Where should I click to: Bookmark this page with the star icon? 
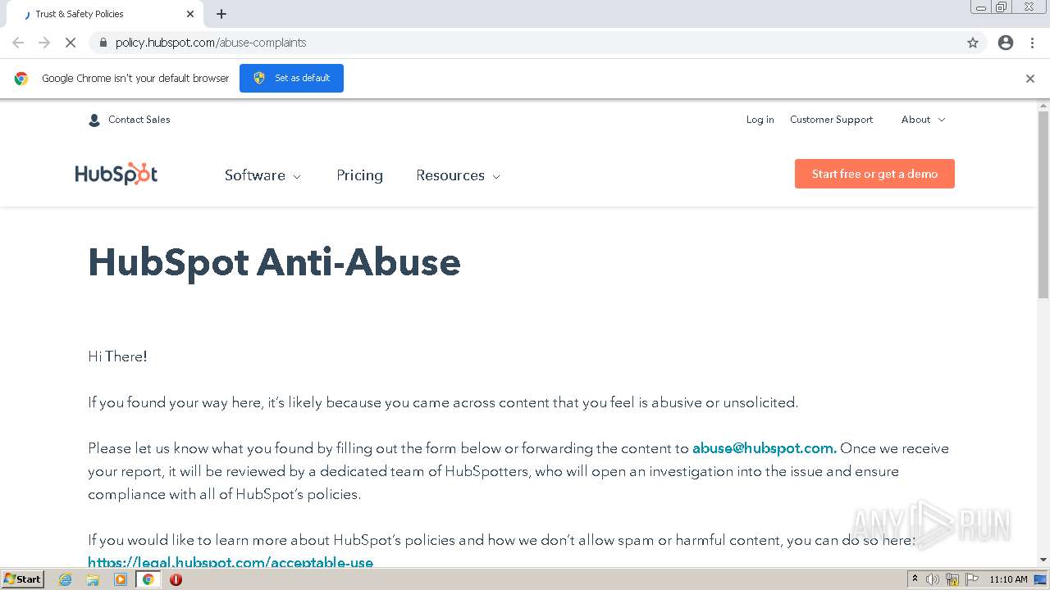[973, 43]
